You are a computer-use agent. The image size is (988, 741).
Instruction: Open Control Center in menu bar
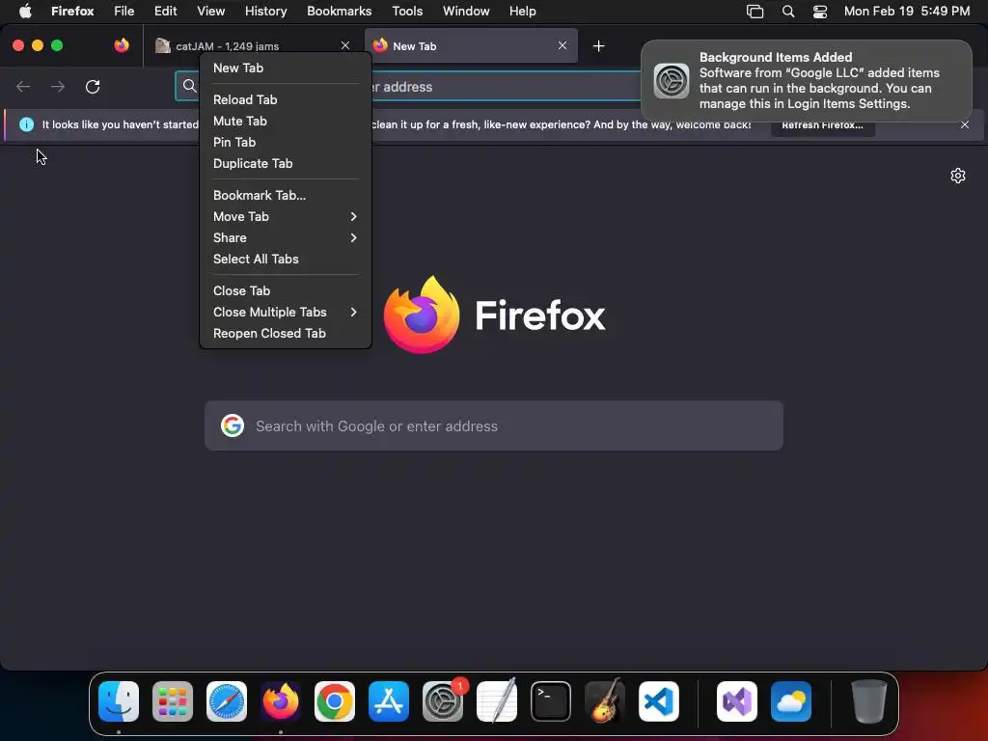pyautogui.click(x=820, y=12)
